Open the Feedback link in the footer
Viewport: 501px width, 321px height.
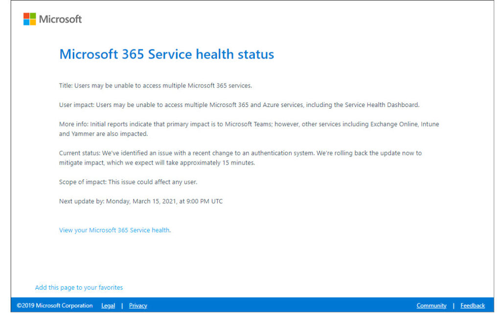473,306
